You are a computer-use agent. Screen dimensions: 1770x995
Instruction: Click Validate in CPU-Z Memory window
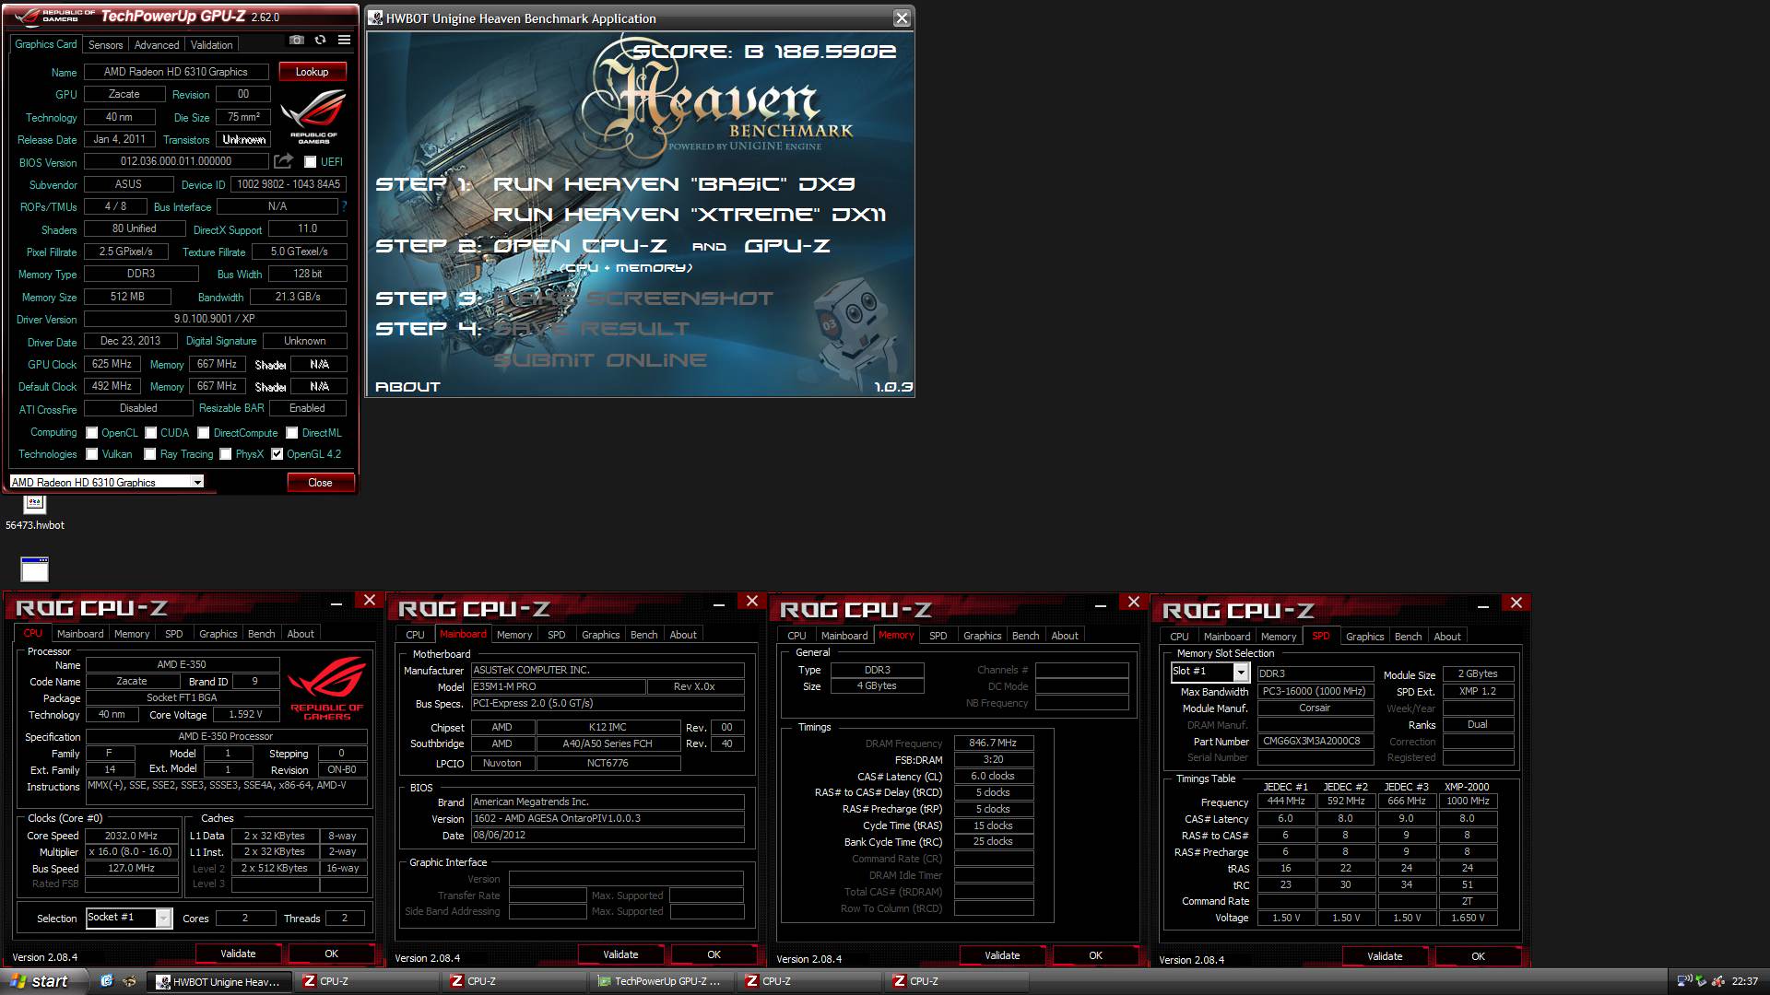coord(1002,955)
